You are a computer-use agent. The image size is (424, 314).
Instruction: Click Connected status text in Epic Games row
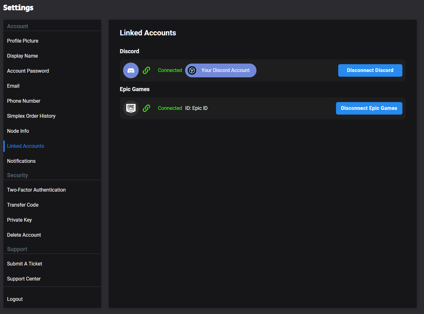[170, 108]
